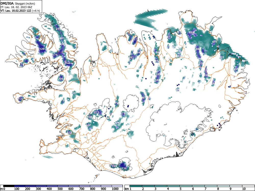The height and width of the screenshot is (191, 255).
Task: Click the 808 visibility label
Action: 90,117
